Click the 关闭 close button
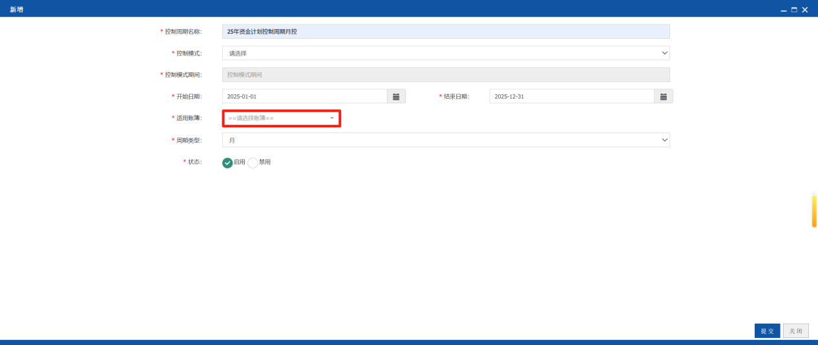 (795, 331)
